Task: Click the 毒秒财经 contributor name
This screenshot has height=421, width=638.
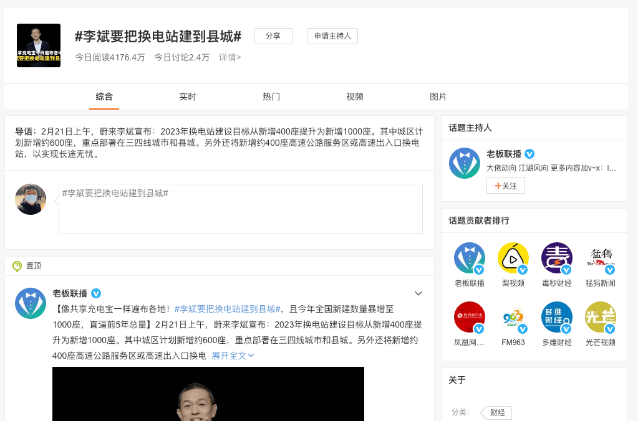Action: [x=557, y=283]
